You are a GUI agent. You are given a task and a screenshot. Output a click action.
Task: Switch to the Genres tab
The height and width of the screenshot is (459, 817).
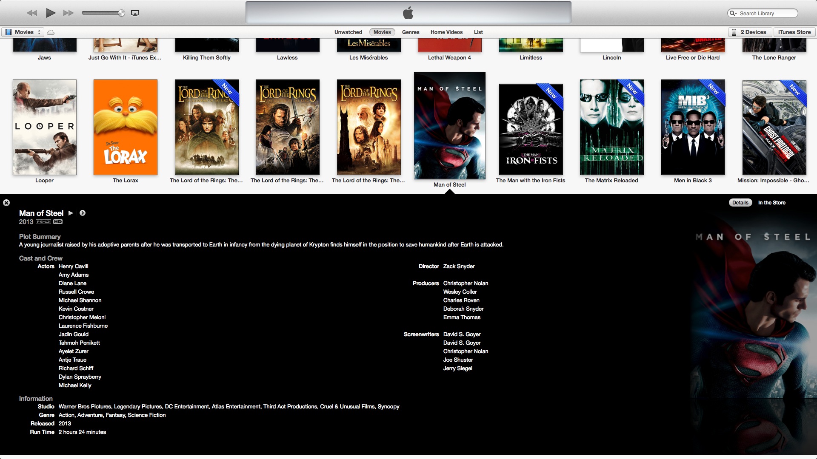tap(411, 32)
